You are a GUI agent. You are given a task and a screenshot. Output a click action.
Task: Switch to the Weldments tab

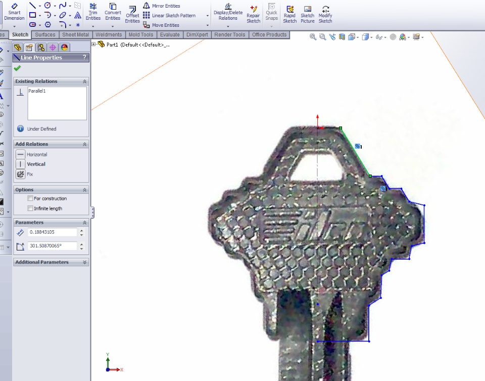109,35
